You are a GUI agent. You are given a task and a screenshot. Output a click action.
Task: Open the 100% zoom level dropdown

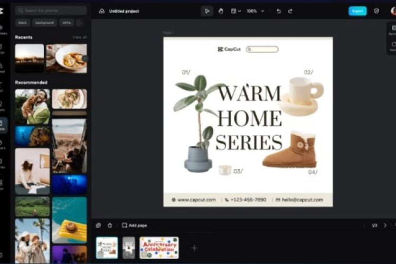256,11
